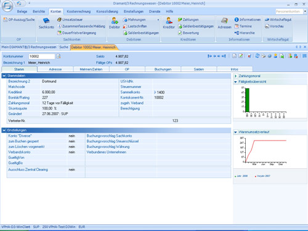The height and width of the screenshot is (231, 308).
Task: Switch to the Adresse tab
Action: tap(55, 69)
